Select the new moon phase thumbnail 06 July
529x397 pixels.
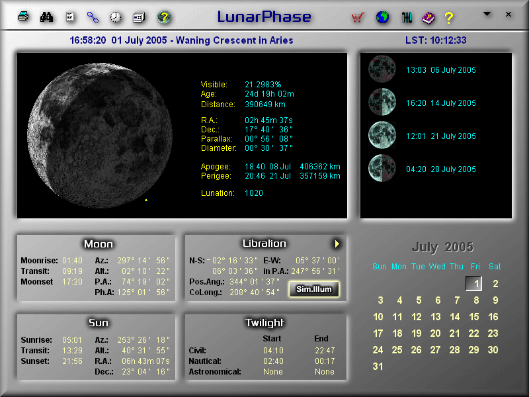point(382,69)
